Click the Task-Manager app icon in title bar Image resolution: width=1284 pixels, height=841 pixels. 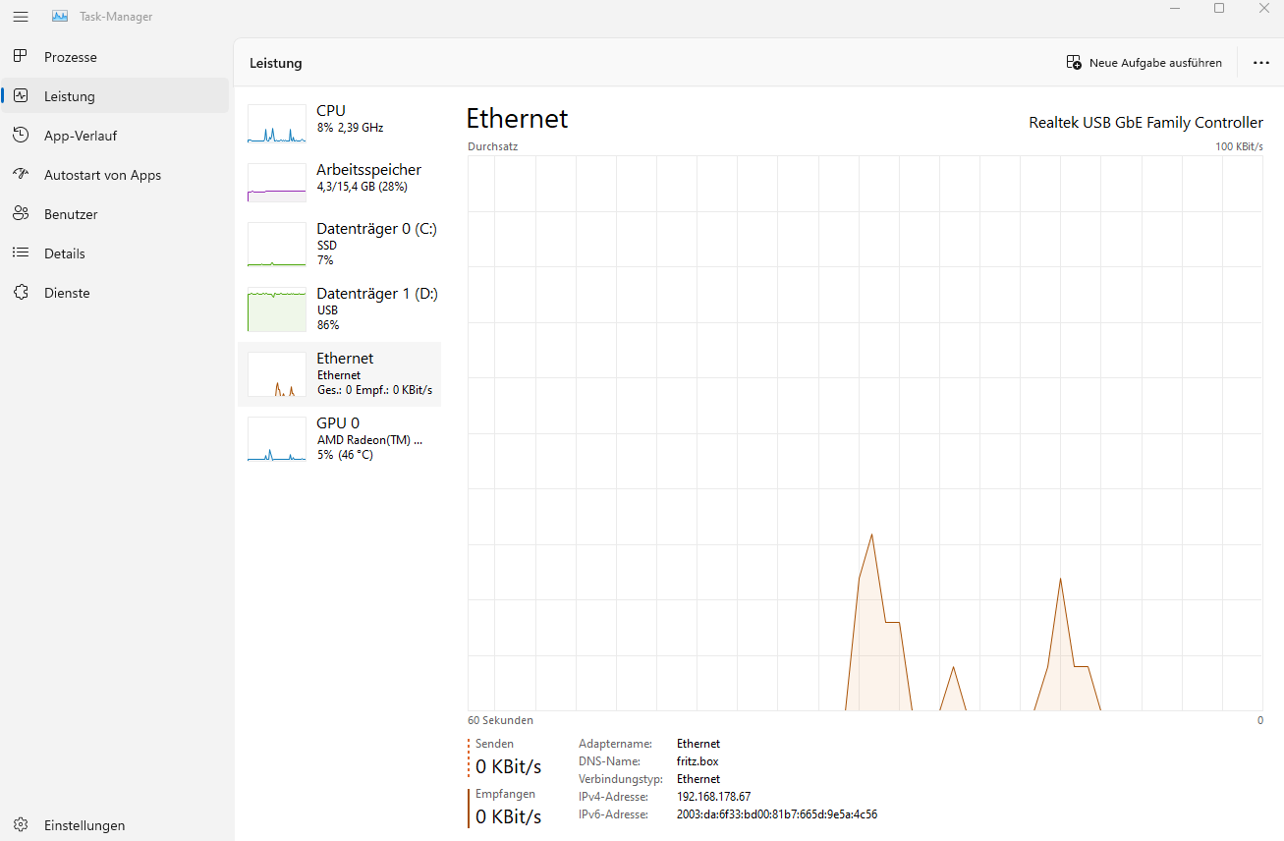click(x=60, y=17)
